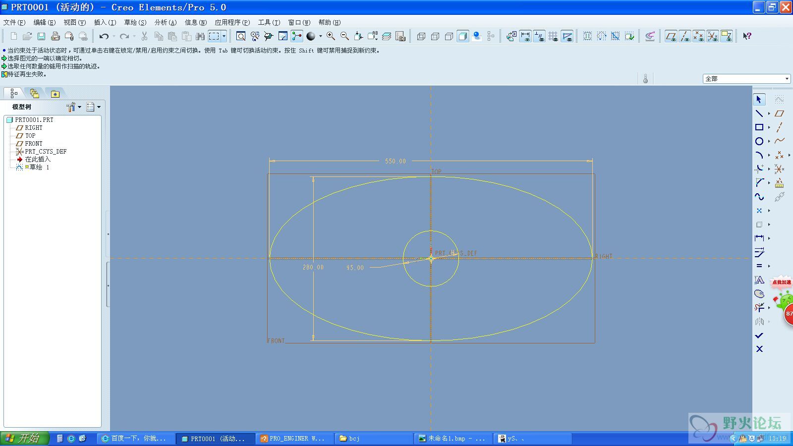
Task: Print the current model
Action: click(x=56, y=36)
